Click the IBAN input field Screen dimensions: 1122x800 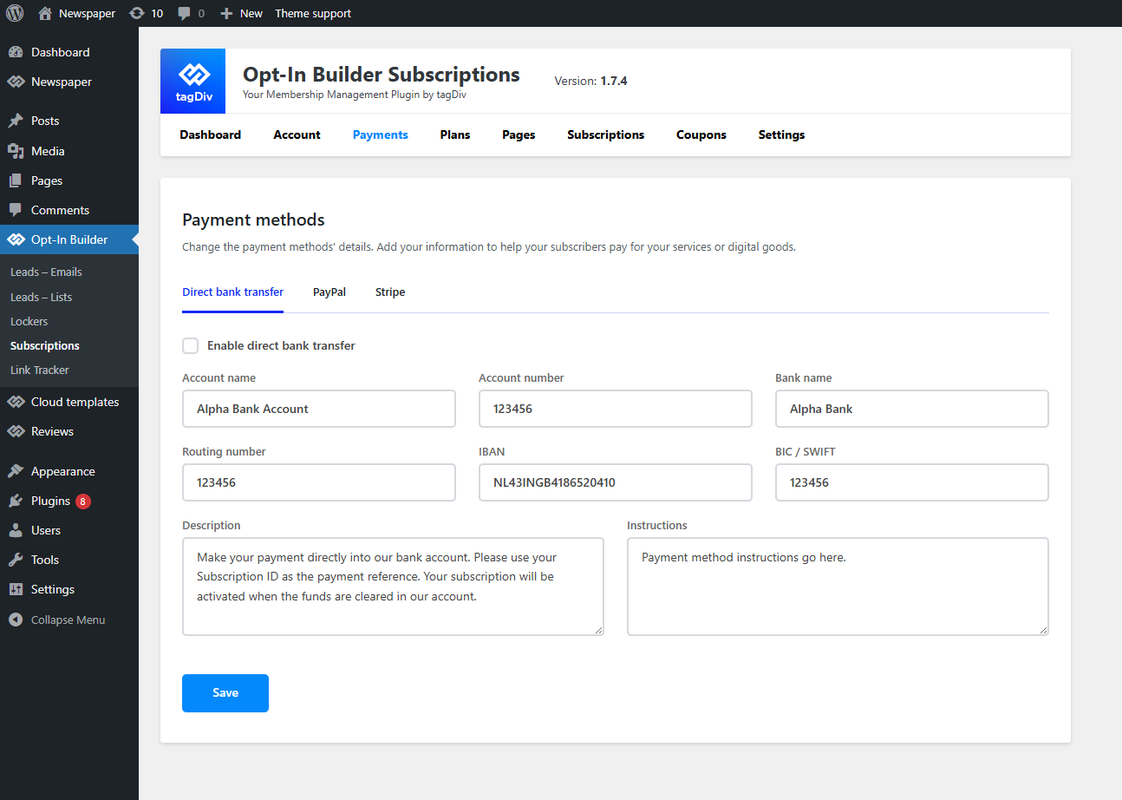point(615,482)
